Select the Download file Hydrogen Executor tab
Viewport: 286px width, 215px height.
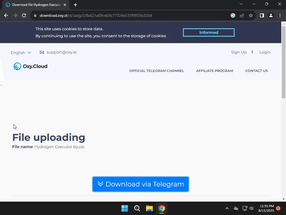click(36, 5)
